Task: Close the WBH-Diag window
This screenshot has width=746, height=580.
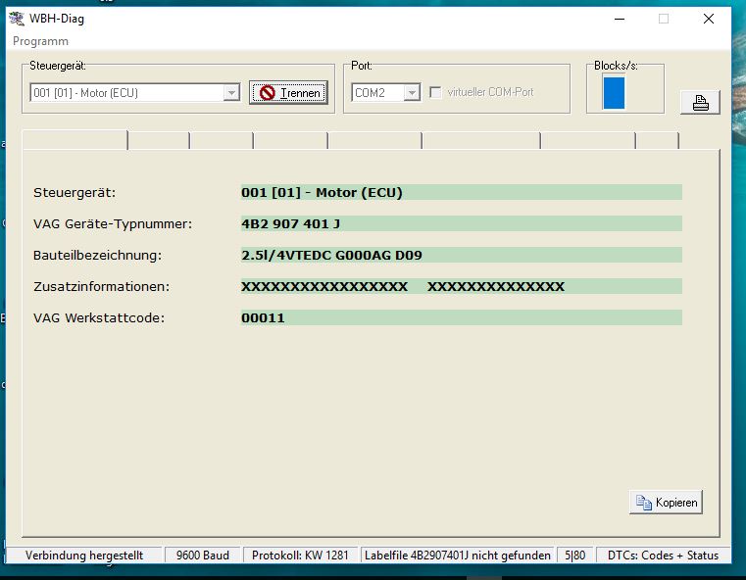Action: click(x=708, y=19)
